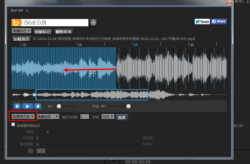Click the overview waveform selection box
Screen dimensions: 250x164
[x=92, y=95]
